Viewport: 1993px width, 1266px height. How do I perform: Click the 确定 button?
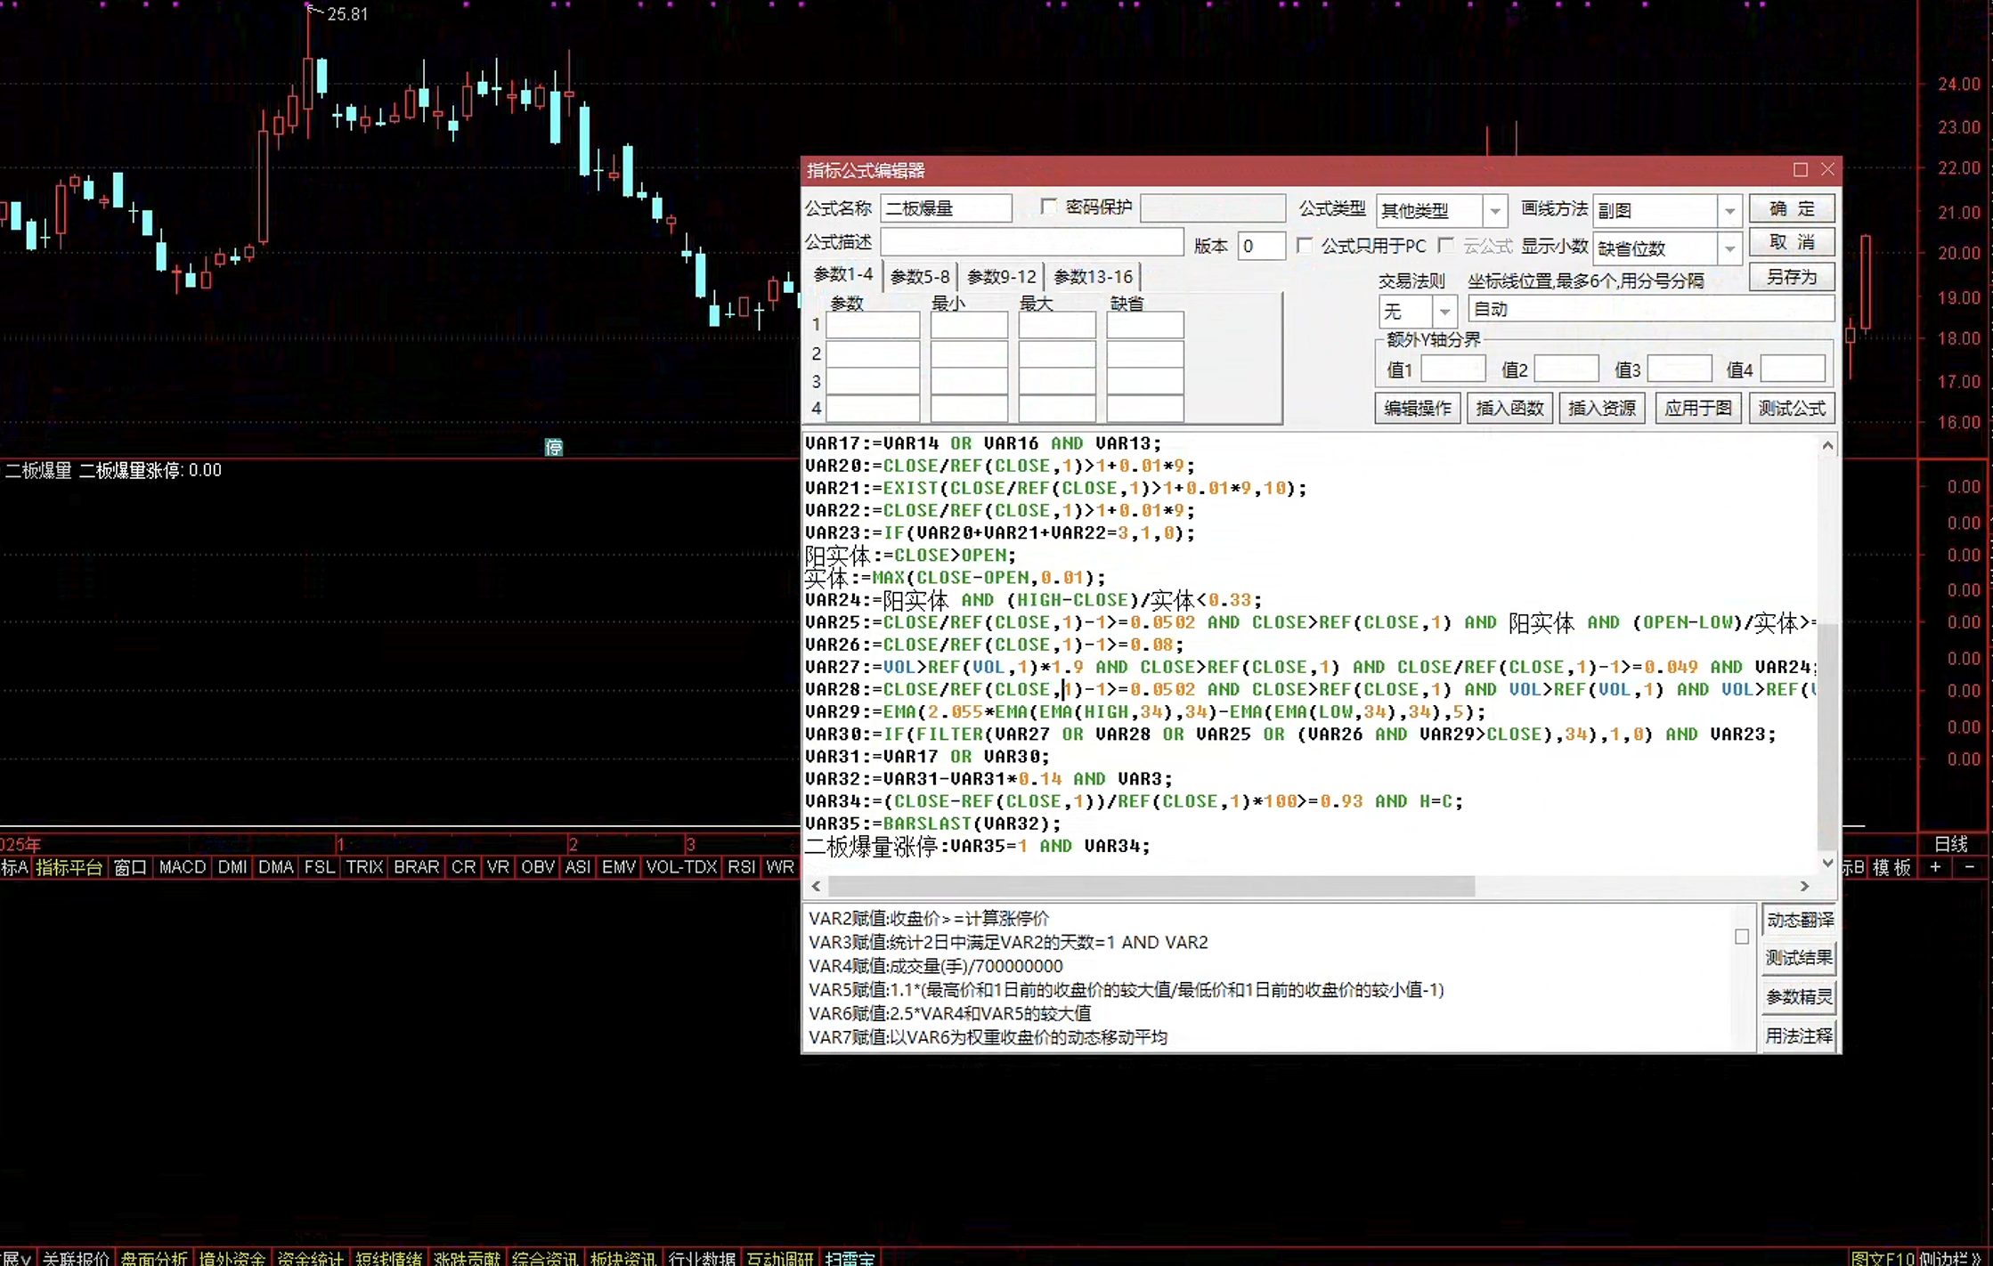coord(1791,208)
